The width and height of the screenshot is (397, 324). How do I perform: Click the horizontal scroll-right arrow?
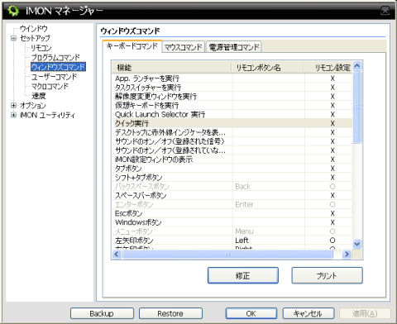pyautogui.click(x=347, y=254)
